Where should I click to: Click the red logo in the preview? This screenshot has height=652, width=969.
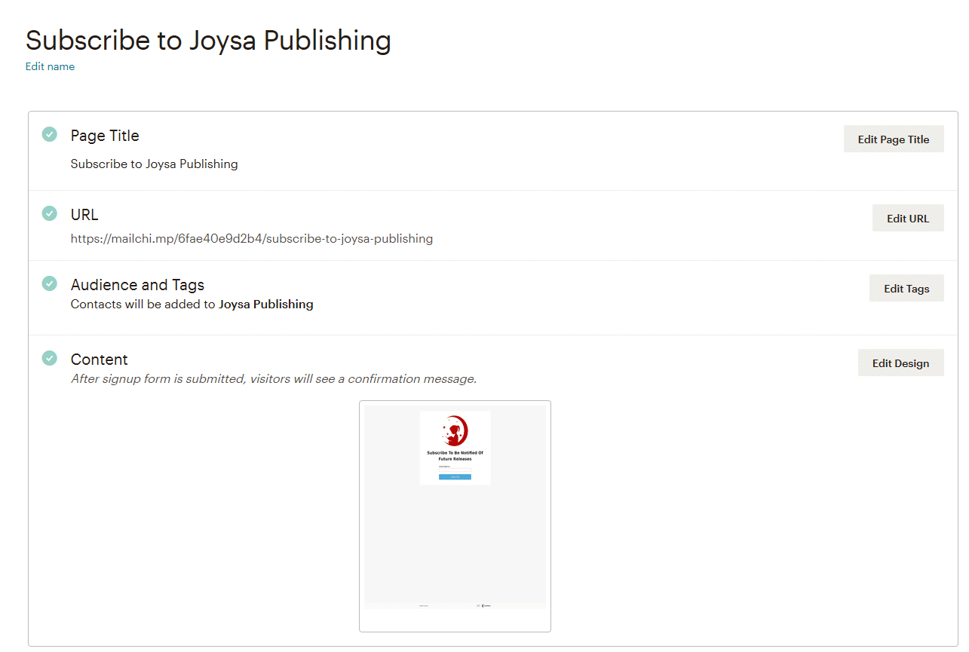(455, 431)
